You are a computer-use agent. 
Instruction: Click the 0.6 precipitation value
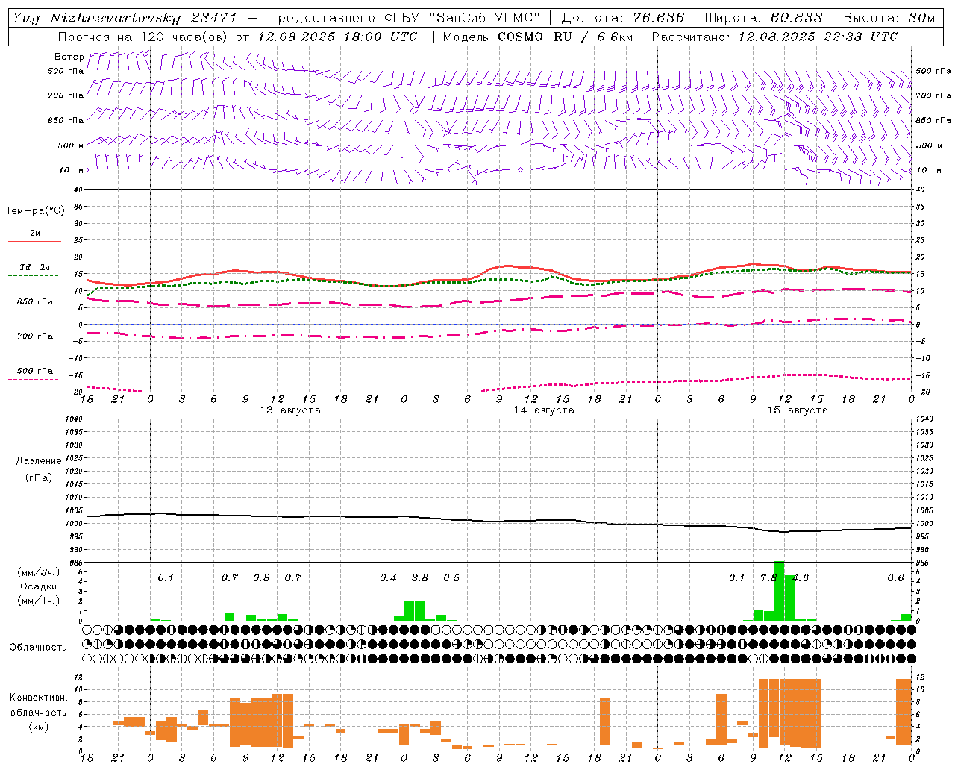(895, 577)
